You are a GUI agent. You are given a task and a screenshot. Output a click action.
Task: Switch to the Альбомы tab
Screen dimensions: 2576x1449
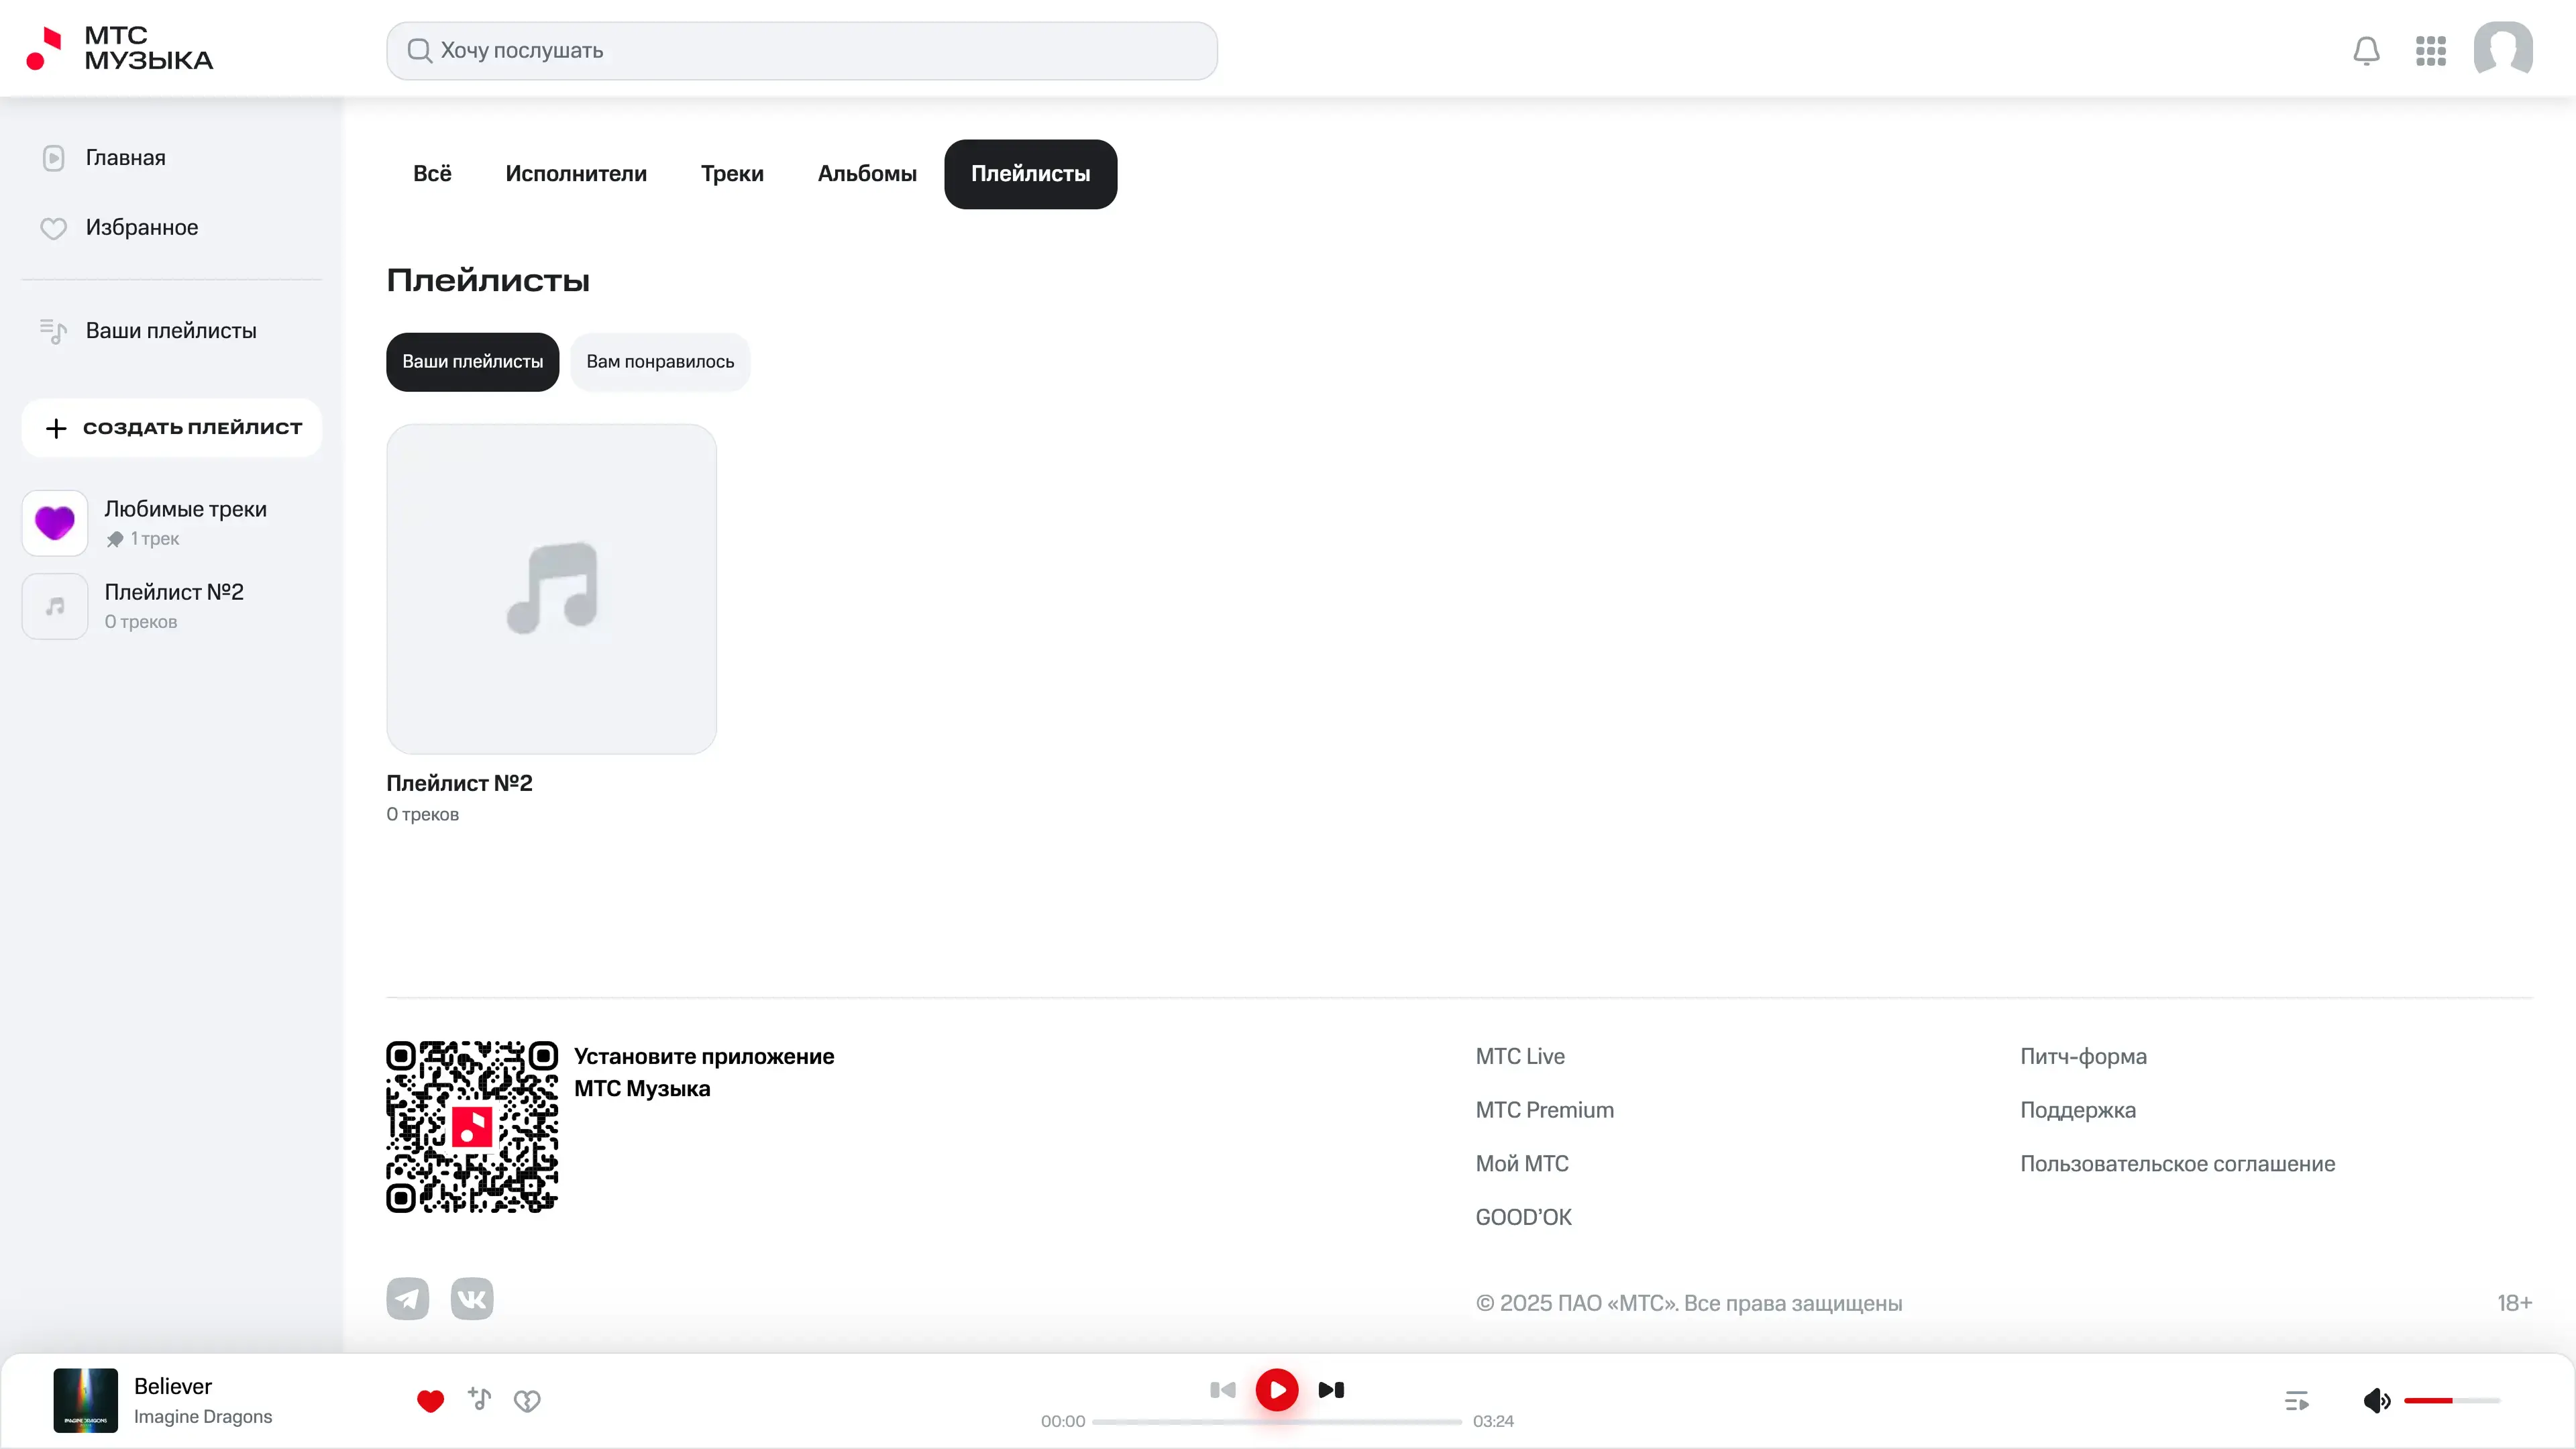867,174
